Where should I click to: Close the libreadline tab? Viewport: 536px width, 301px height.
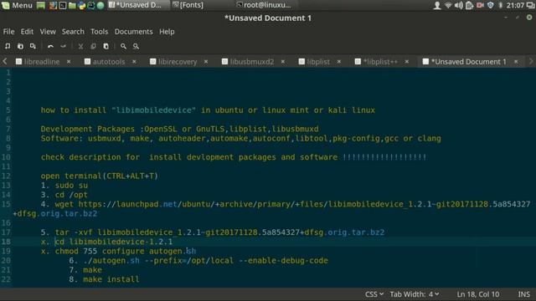(69, 62)
